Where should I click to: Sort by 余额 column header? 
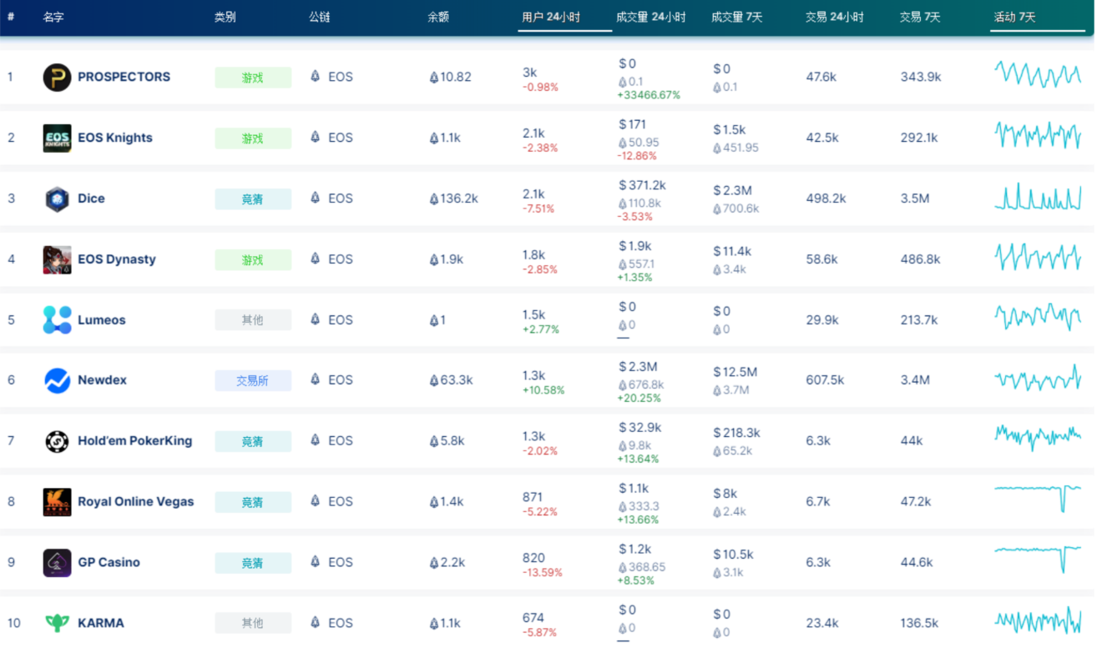438,17
